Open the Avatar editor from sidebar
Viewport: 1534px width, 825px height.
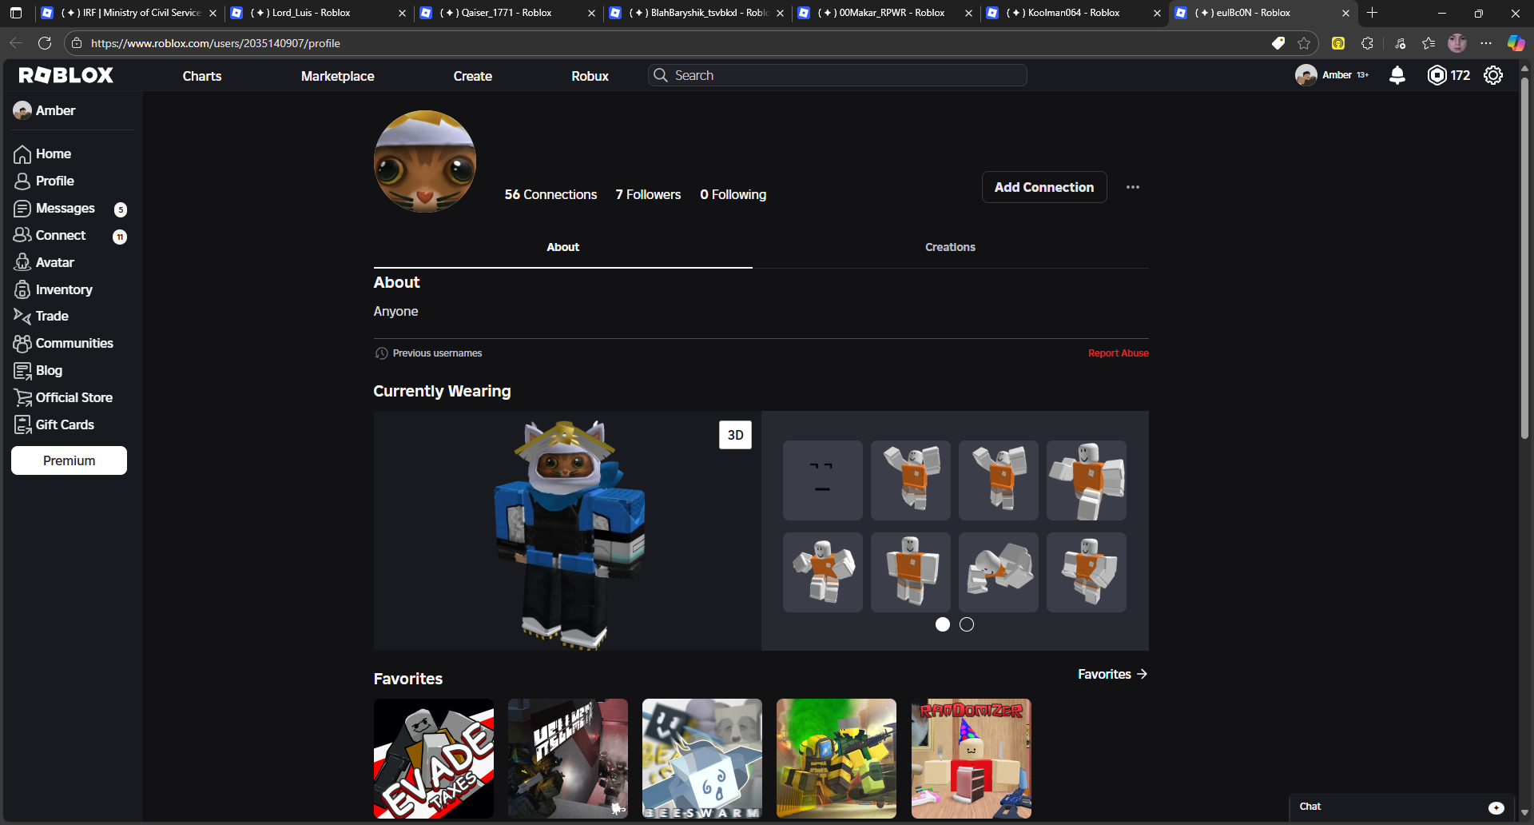coord(54,262)
